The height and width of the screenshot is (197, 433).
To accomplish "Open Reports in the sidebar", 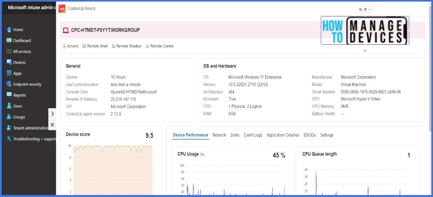I will [19, 95].
